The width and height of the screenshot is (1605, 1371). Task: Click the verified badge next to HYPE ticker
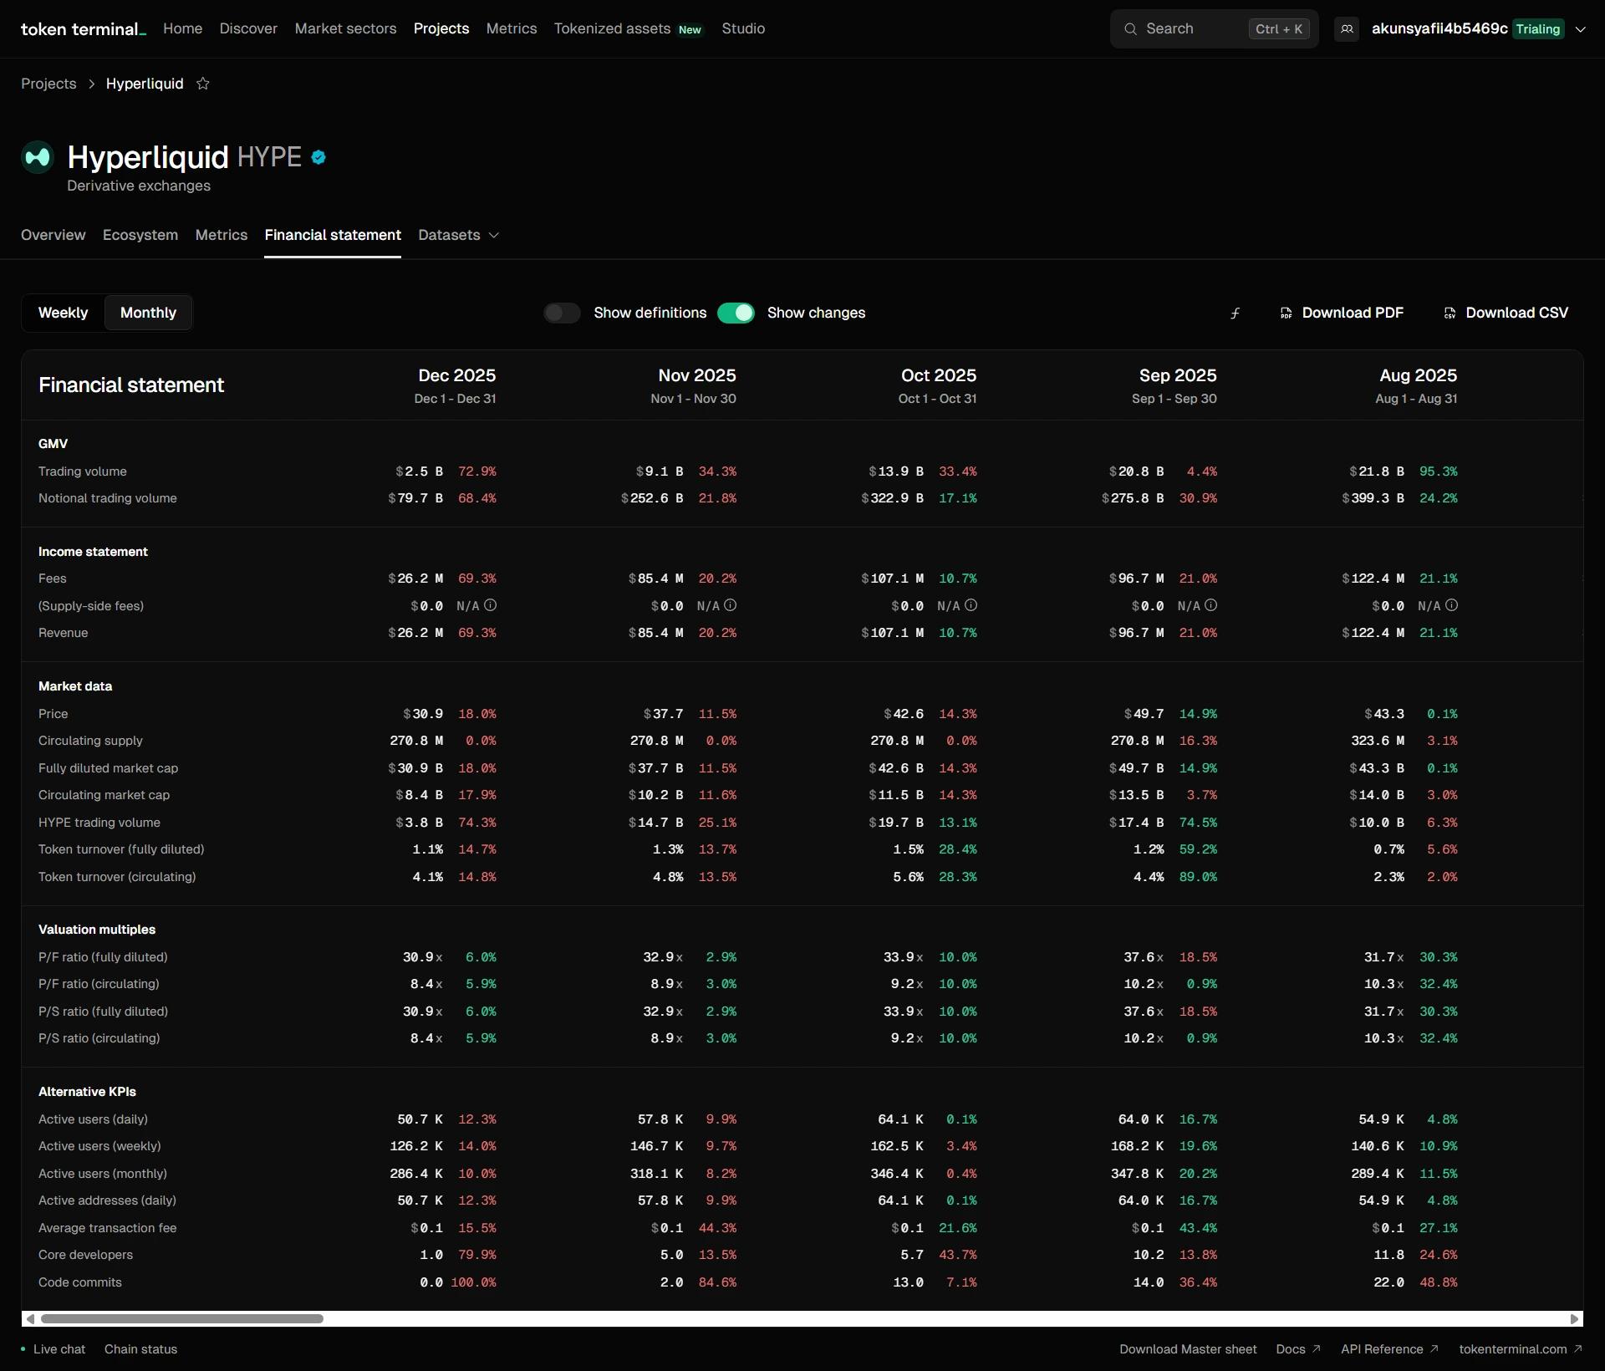click(320, 157)
